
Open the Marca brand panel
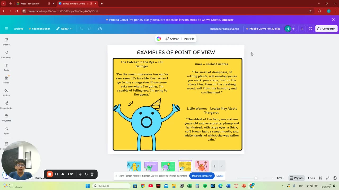(x=6, y=80)
